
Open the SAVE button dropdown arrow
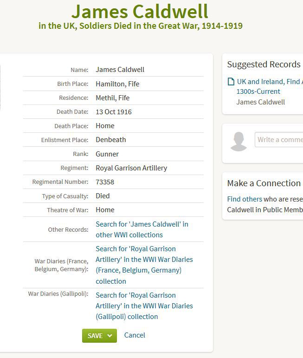pyautogui.click(x=110, y=336)
